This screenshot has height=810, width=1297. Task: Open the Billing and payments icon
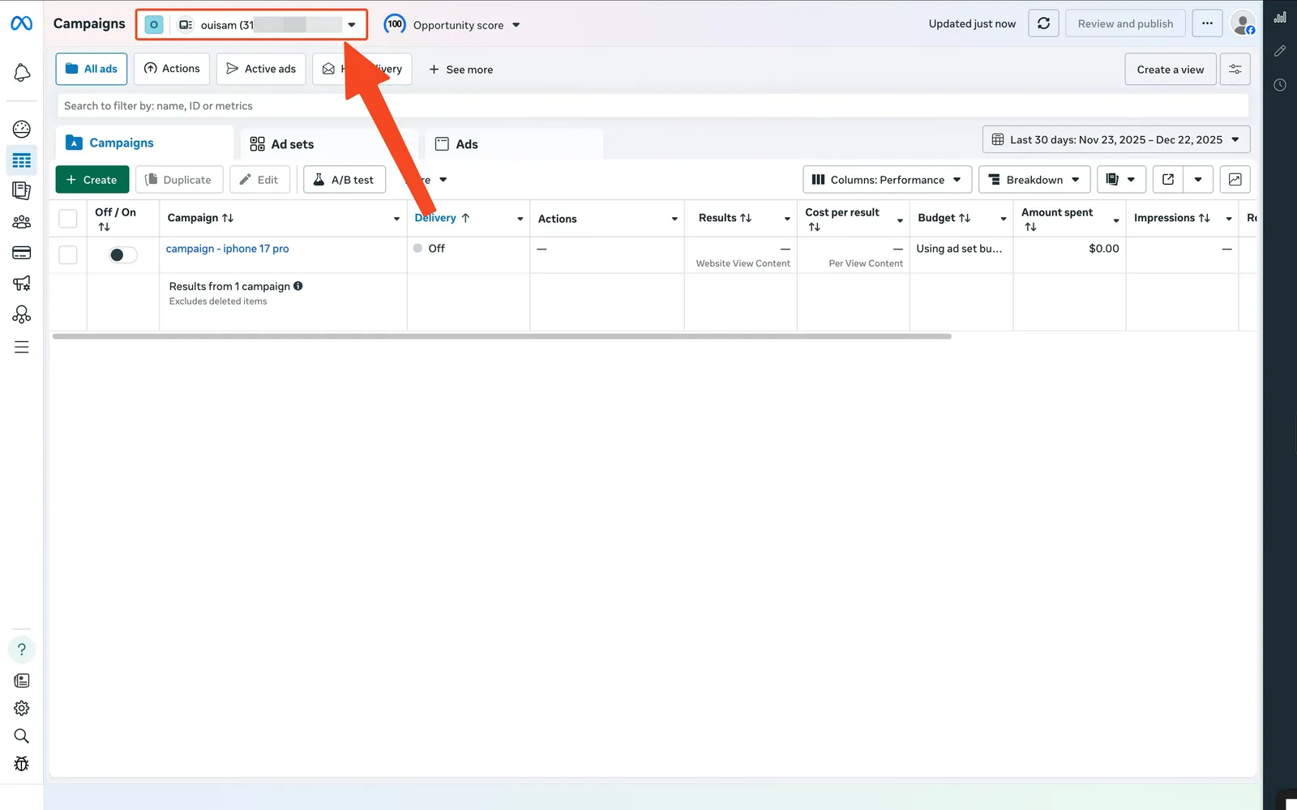22,252
